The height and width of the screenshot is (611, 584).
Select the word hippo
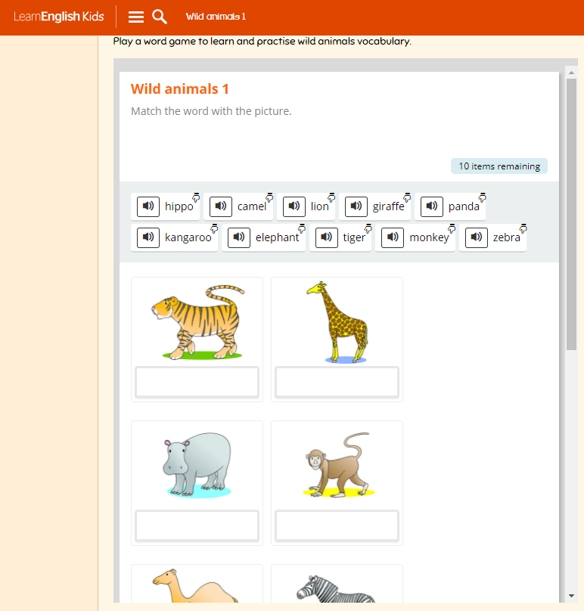pos(179,206)
